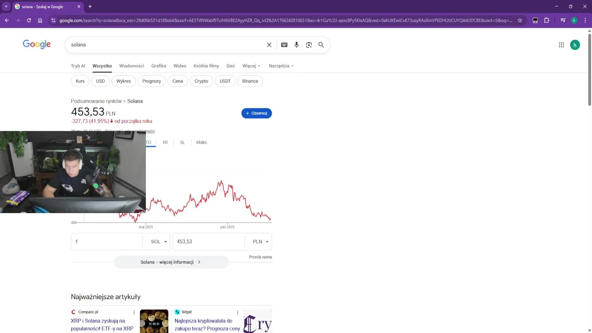Open browser home page

(40, 20)
